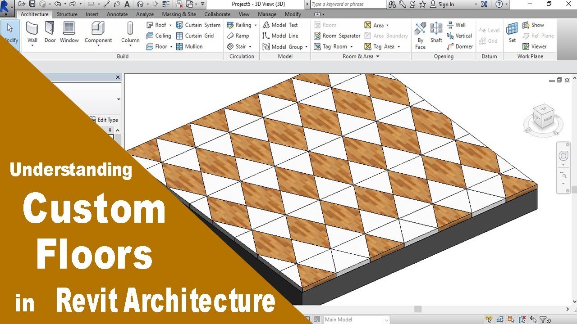Select the Window tool
The image size is (577, 324).
(69, 33)
